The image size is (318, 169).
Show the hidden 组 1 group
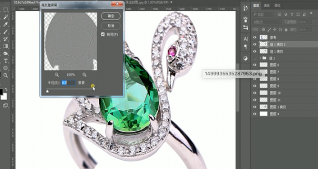[x=255, y=58]
